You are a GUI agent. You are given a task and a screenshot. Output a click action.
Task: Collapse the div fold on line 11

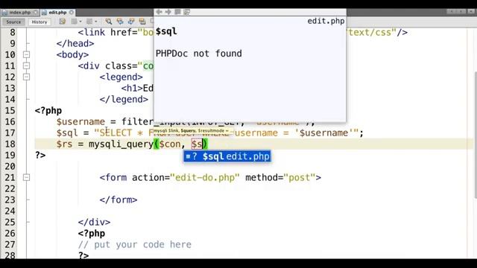point(27,66)
